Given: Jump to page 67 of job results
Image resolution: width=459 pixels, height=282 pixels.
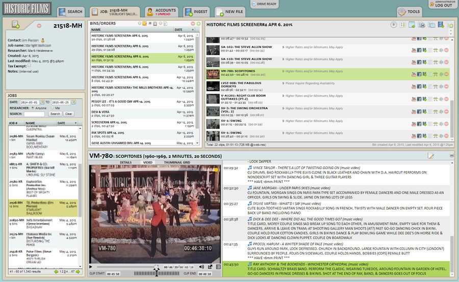Looking at the screenshot, I should [x=73, y=272].
